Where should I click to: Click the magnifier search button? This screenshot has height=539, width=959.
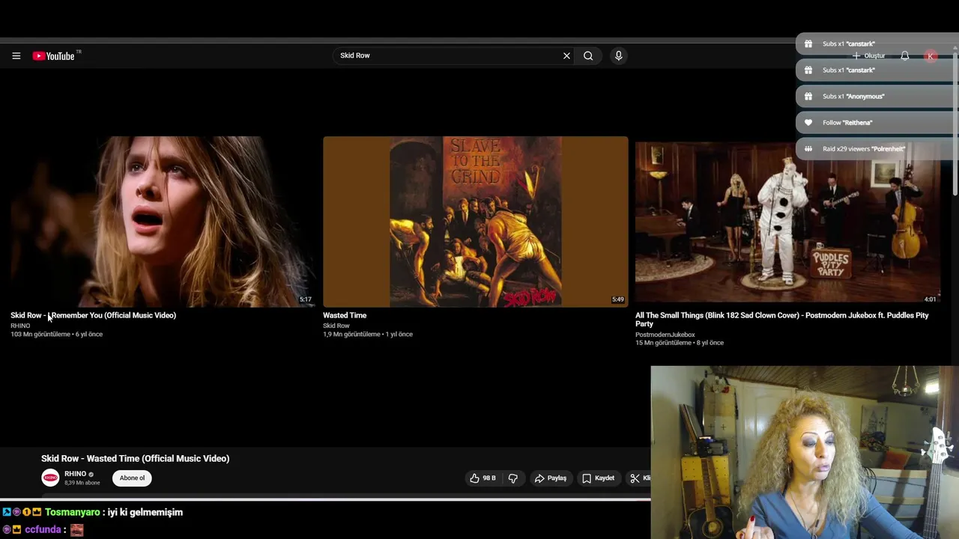tap(588, 55)
